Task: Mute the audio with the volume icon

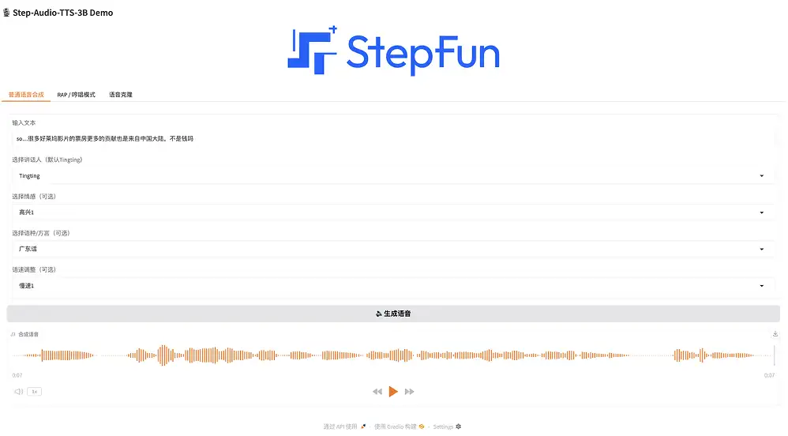Action: [x=19, y=391]
